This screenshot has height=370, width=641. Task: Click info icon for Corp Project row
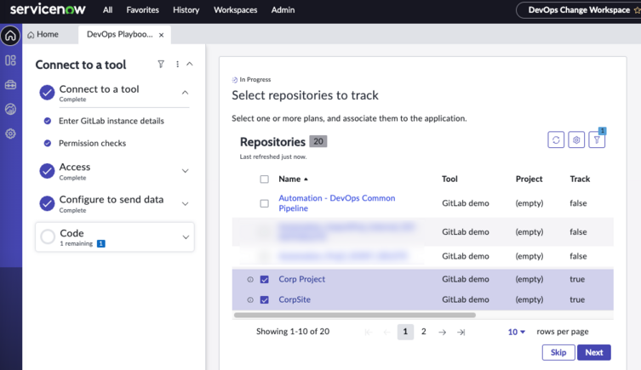click(x=250, y=279)
